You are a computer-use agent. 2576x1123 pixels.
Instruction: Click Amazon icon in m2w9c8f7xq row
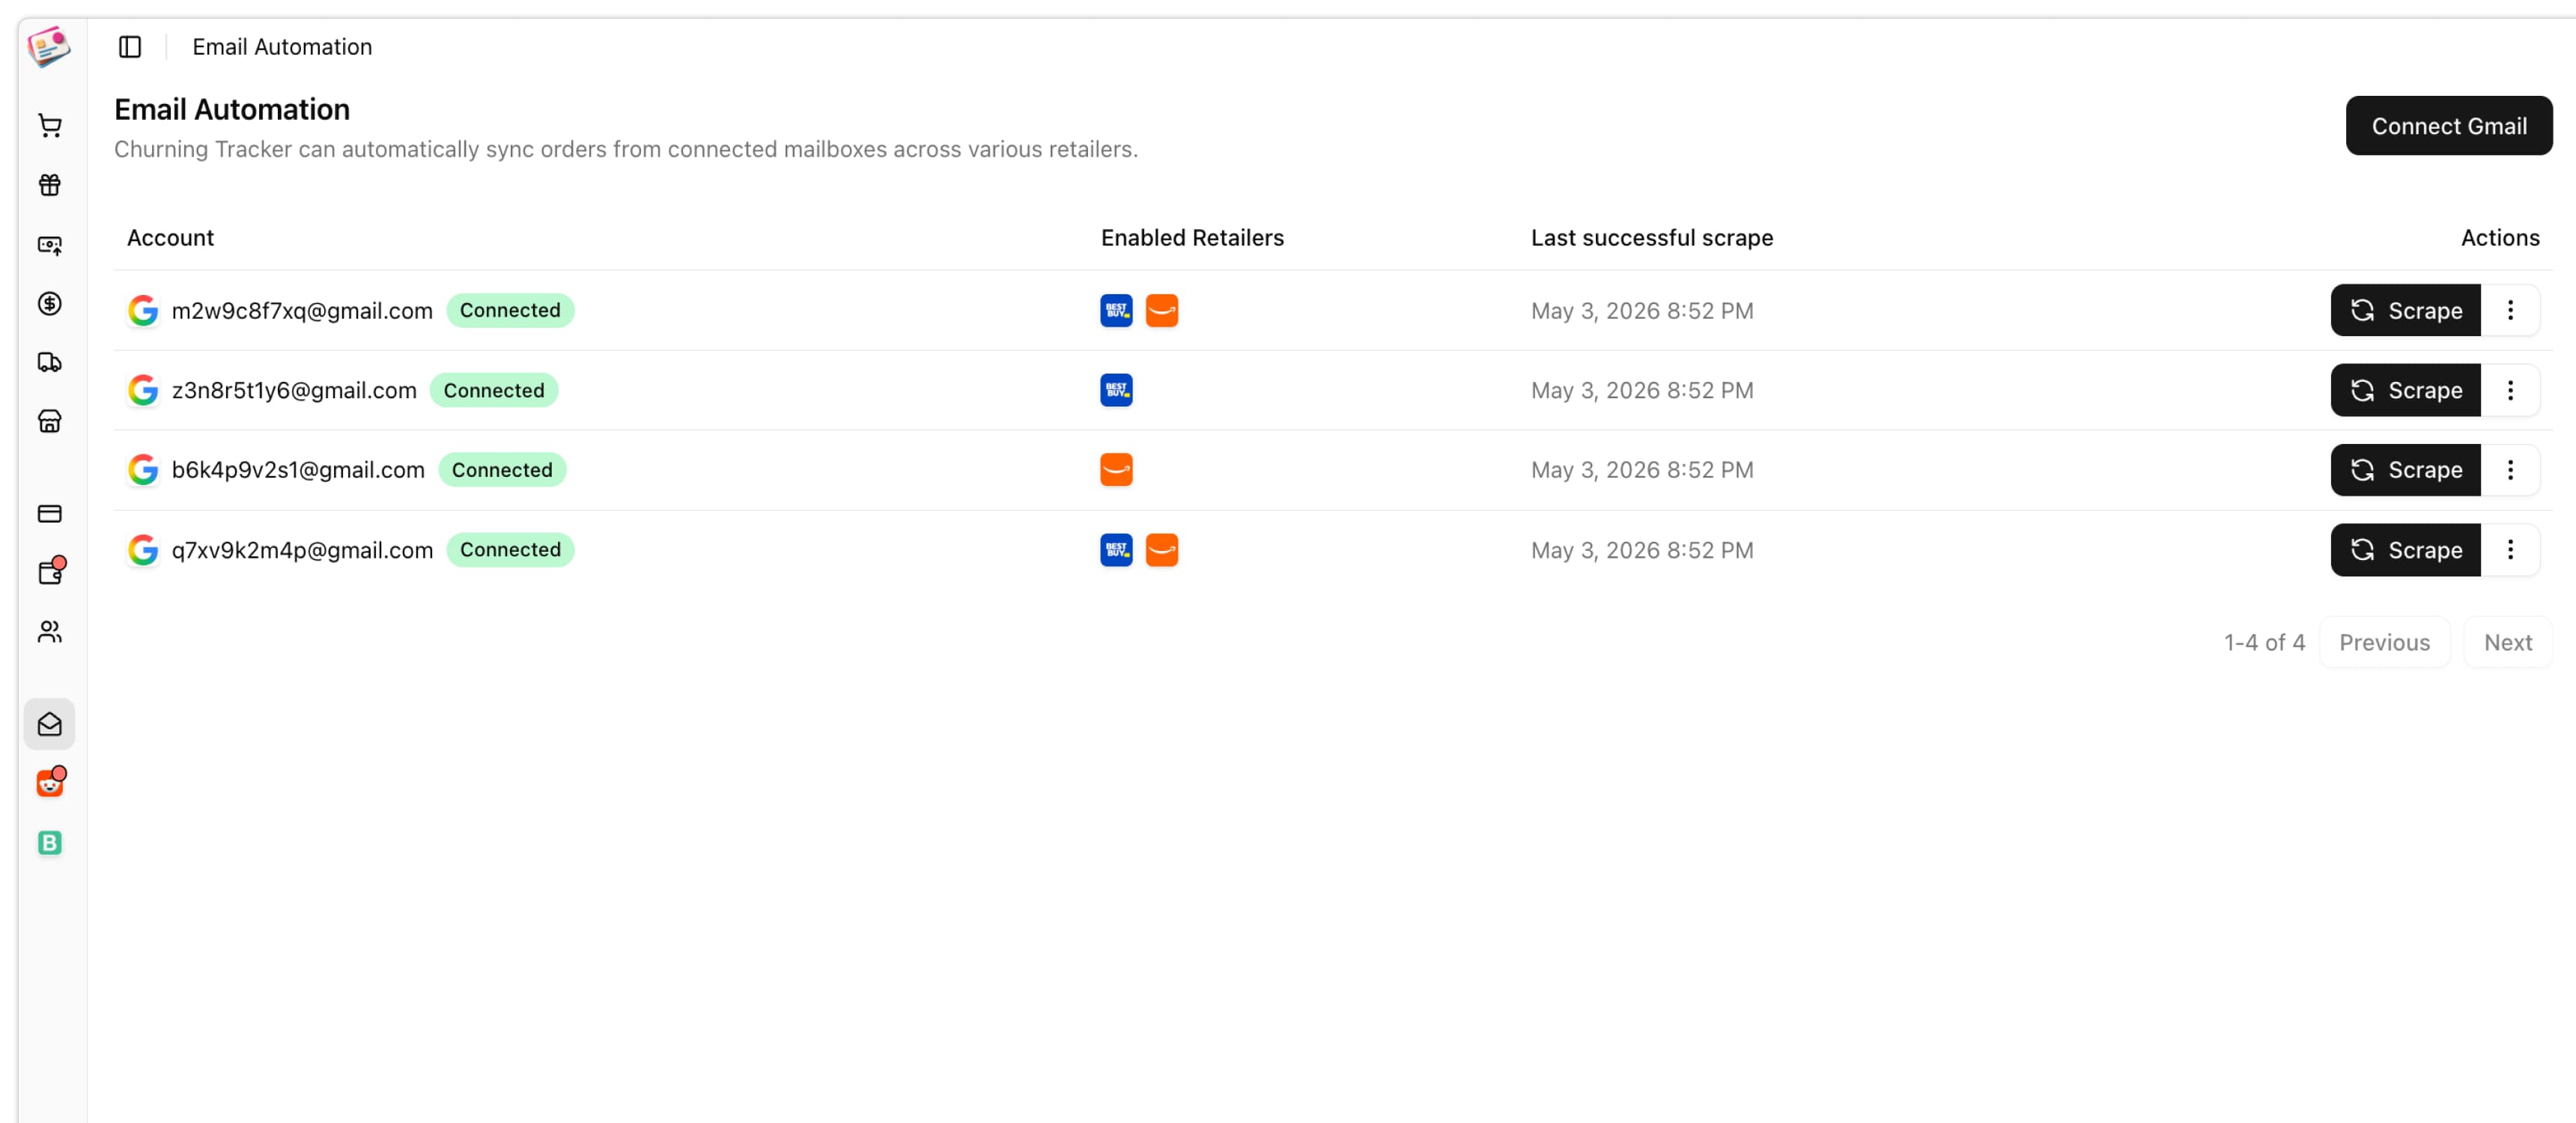[1161, 310]
